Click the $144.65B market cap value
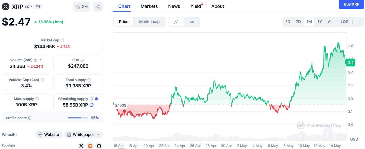Viewport: 365px width, 149px height. point(45,47)
